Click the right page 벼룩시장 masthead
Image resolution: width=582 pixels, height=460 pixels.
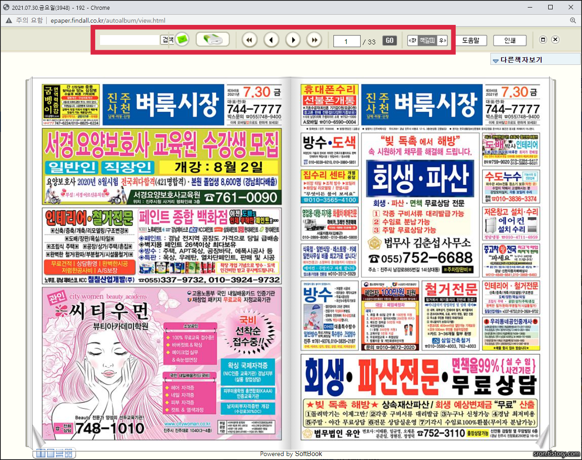[421, 105]
